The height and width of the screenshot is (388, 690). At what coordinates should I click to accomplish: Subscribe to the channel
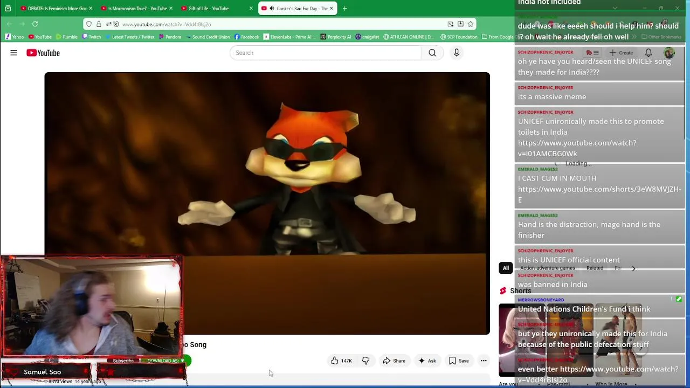(123, 361)
